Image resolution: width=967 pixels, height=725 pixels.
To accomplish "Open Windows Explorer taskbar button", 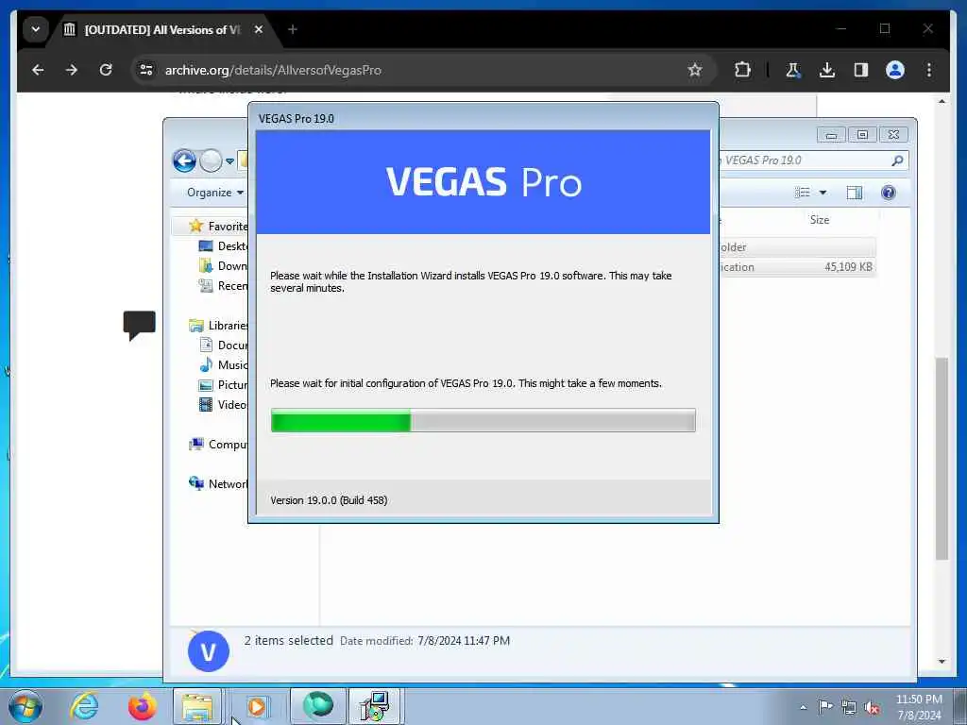I will (197, 706).
